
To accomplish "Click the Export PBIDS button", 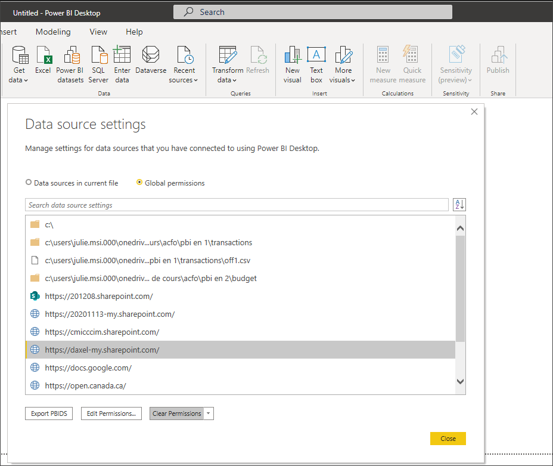I will [48, 413].
